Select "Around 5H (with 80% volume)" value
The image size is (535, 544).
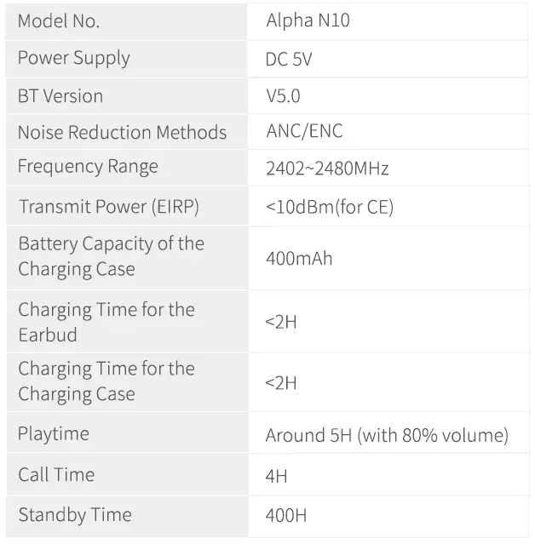(x=387, y=436)
